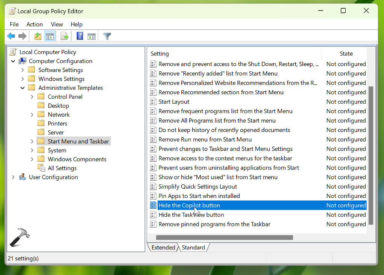Click the Filter funnel toolbar icon

pos(107,36)
